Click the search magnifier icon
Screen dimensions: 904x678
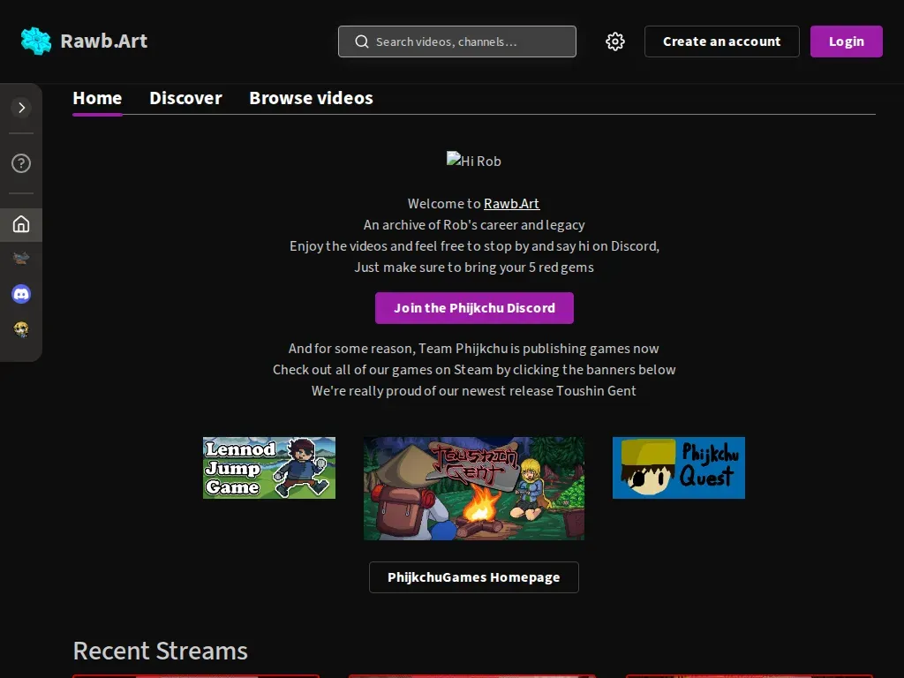(361, 41)
